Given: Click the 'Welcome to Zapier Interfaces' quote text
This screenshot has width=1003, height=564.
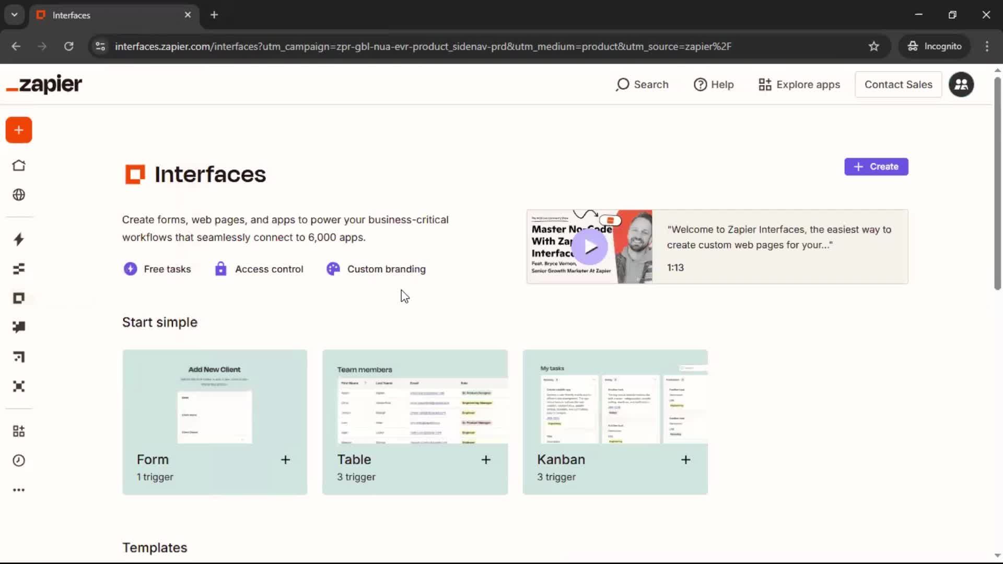Looking at the screenshot, I should (x=779, y=237).
